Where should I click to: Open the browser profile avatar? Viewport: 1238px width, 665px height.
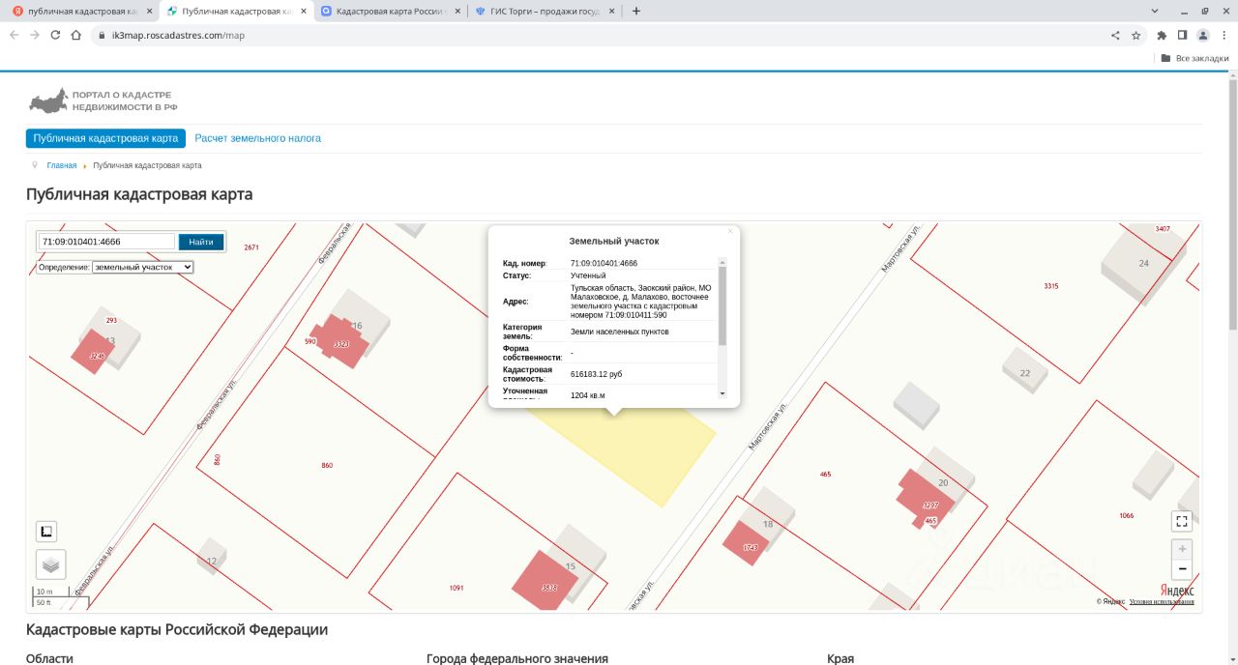[x=1203, y=35]
